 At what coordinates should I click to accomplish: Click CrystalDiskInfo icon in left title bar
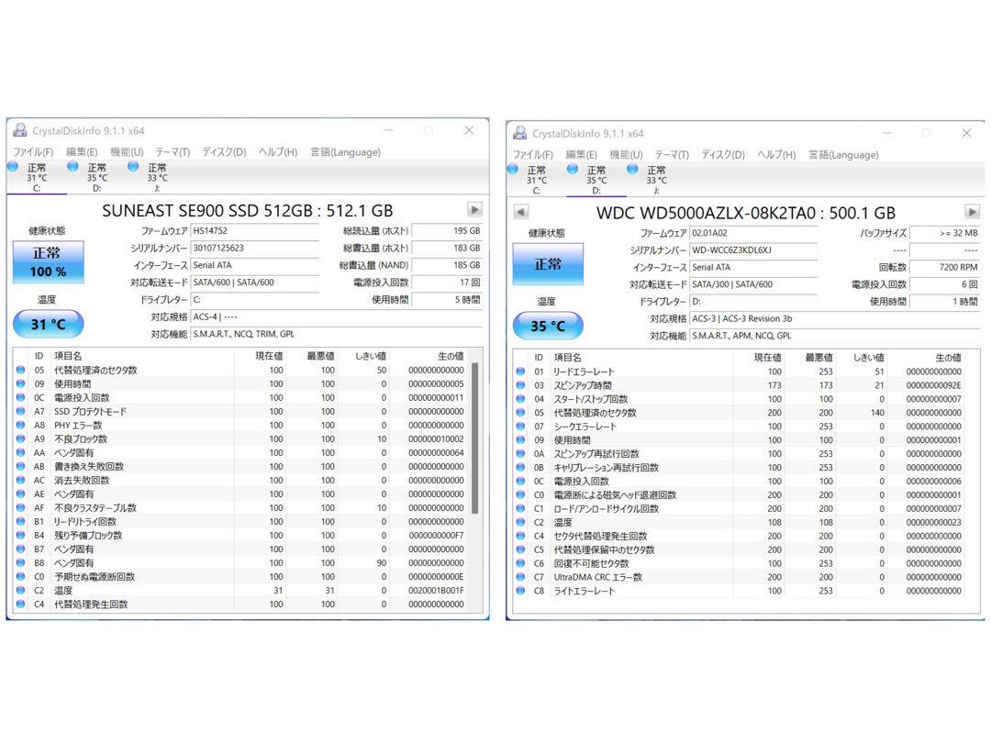click(x=20, y=131)
